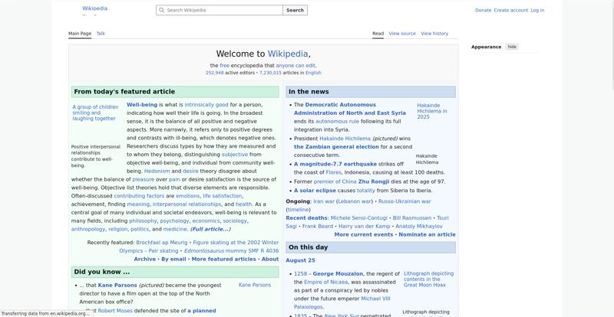
Task: Click the Hakainde Hichilema in 2025 image link
Action: coord(432,111)
